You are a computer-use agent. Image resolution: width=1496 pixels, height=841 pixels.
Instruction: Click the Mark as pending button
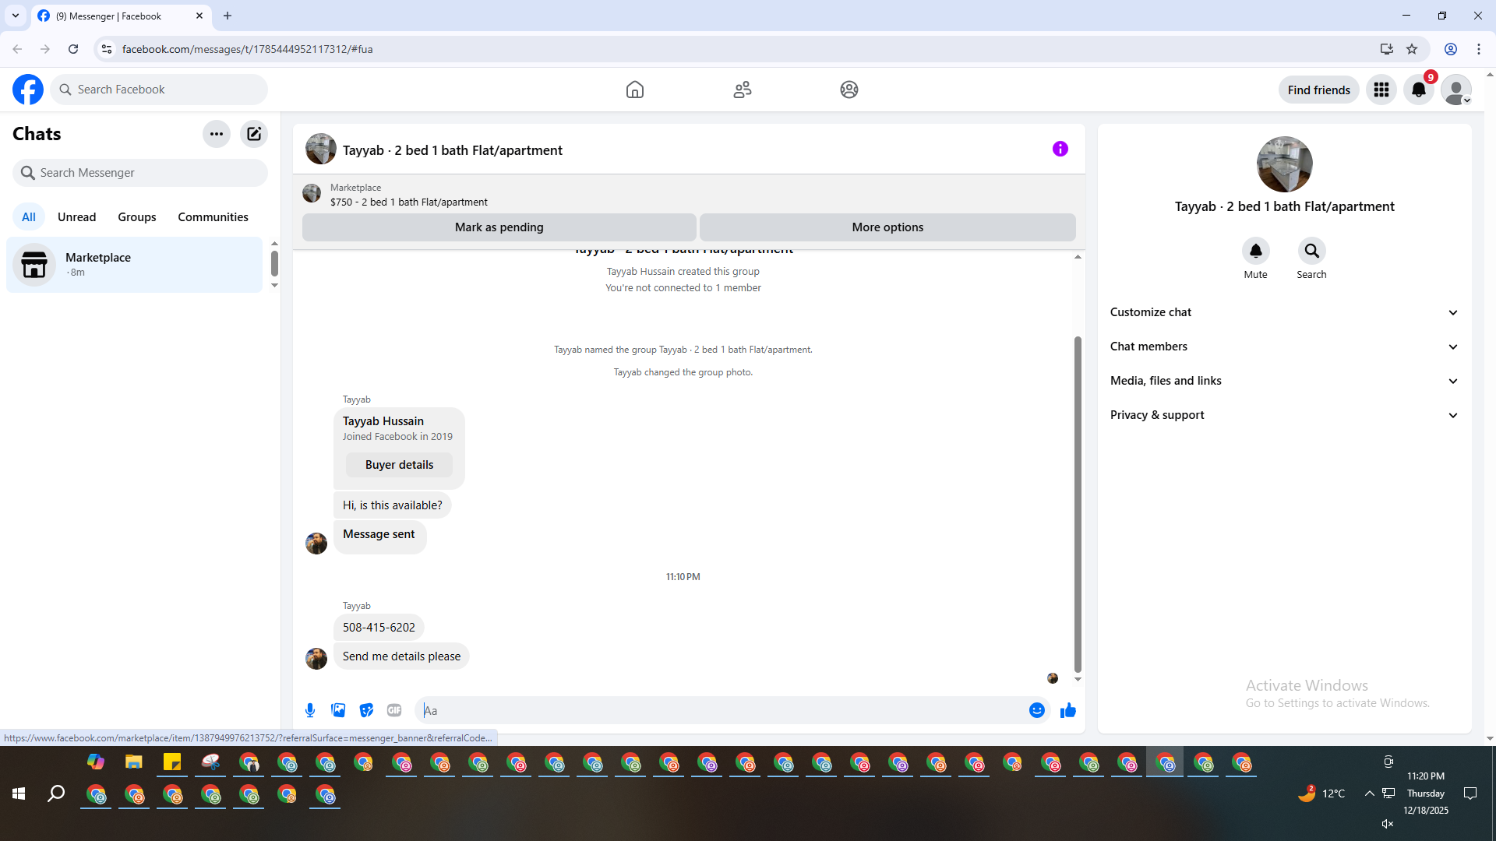499,227
